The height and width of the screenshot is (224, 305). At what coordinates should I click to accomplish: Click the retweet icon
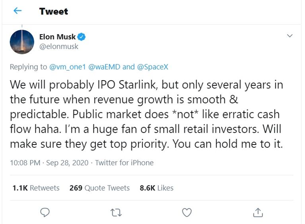point(116,212)
